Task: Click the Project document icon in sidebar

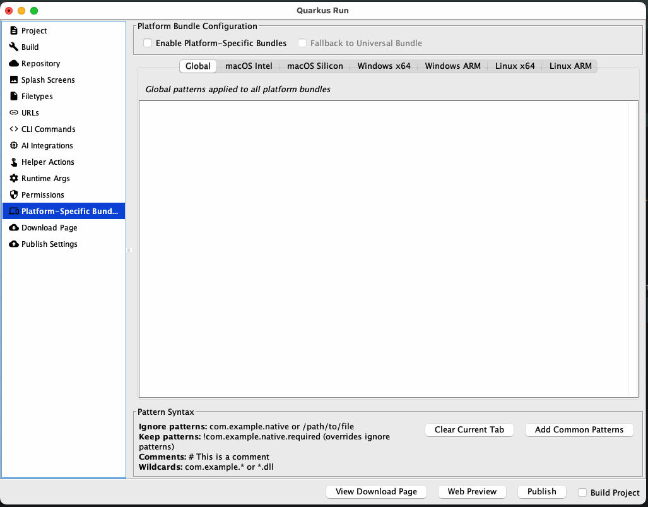Action: (14, 30)
